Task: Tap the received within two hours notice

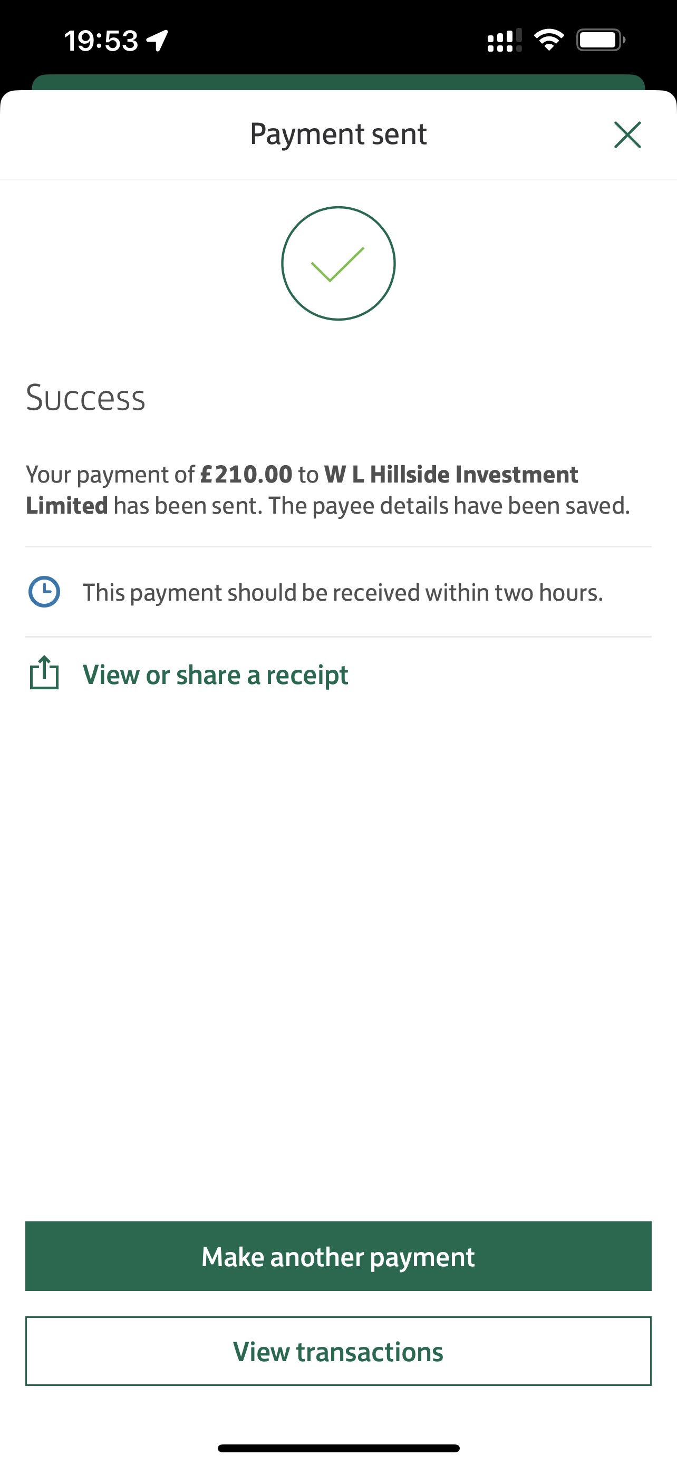Action: pyautogui.click(x=343, y=593)
